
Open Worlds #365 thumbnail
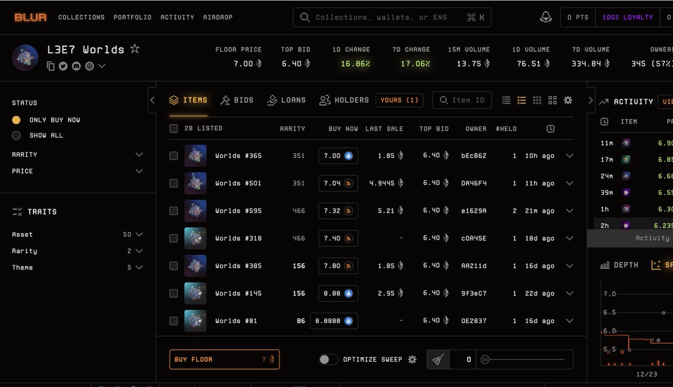click(195, 156)
